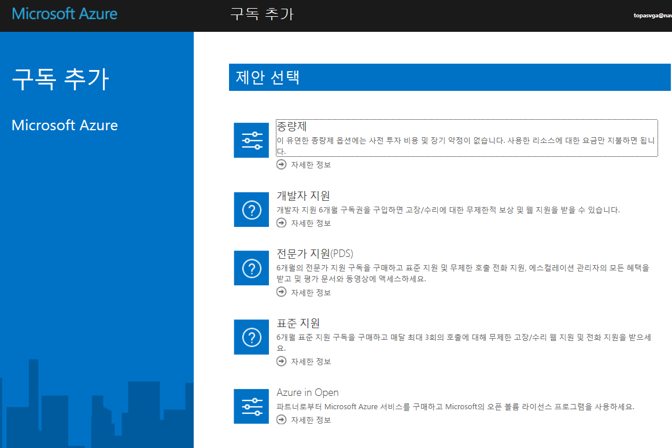Click the 개발자 지원 question-mark icon tile

[x=251, y=210]
